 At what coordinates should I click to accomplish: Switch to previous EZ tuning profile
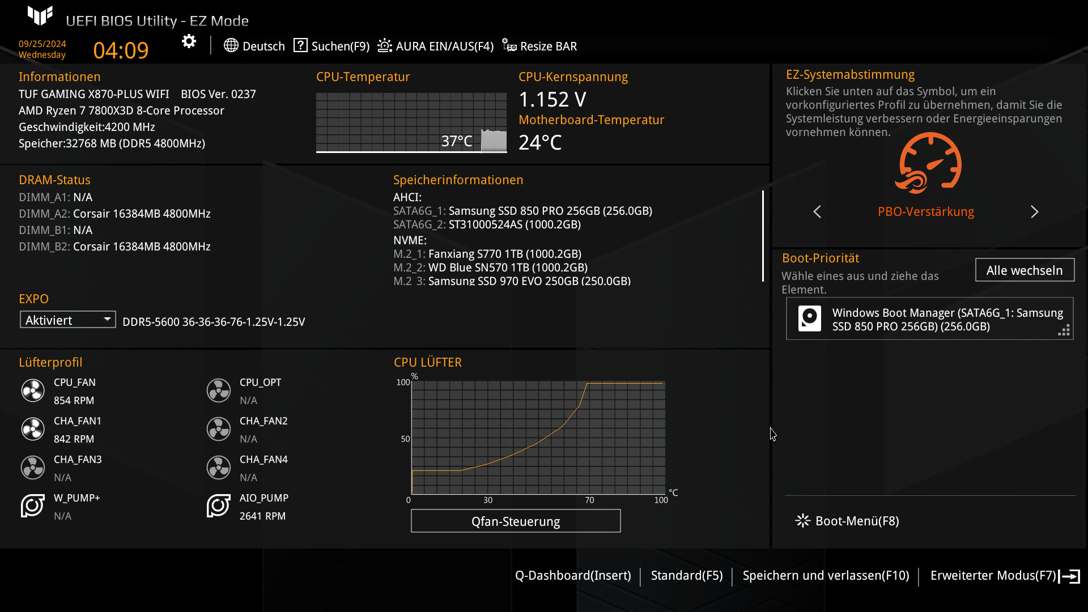click(817, 212)
